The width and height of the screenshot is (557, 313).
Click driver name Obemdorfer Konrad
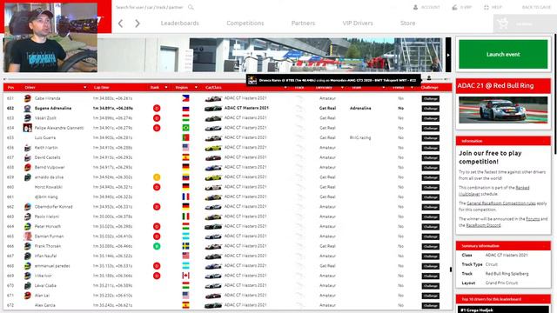[x=54, y=207]
